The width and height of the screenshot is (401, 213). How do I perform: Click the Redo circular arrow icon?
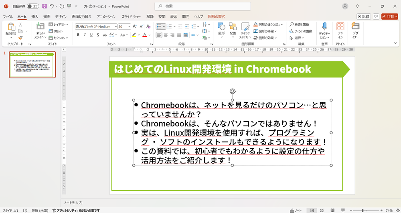[62, 6]
